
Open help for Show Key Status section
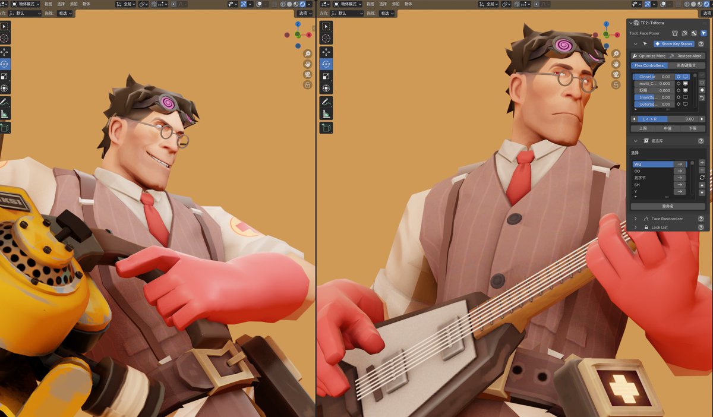(701, 44)
